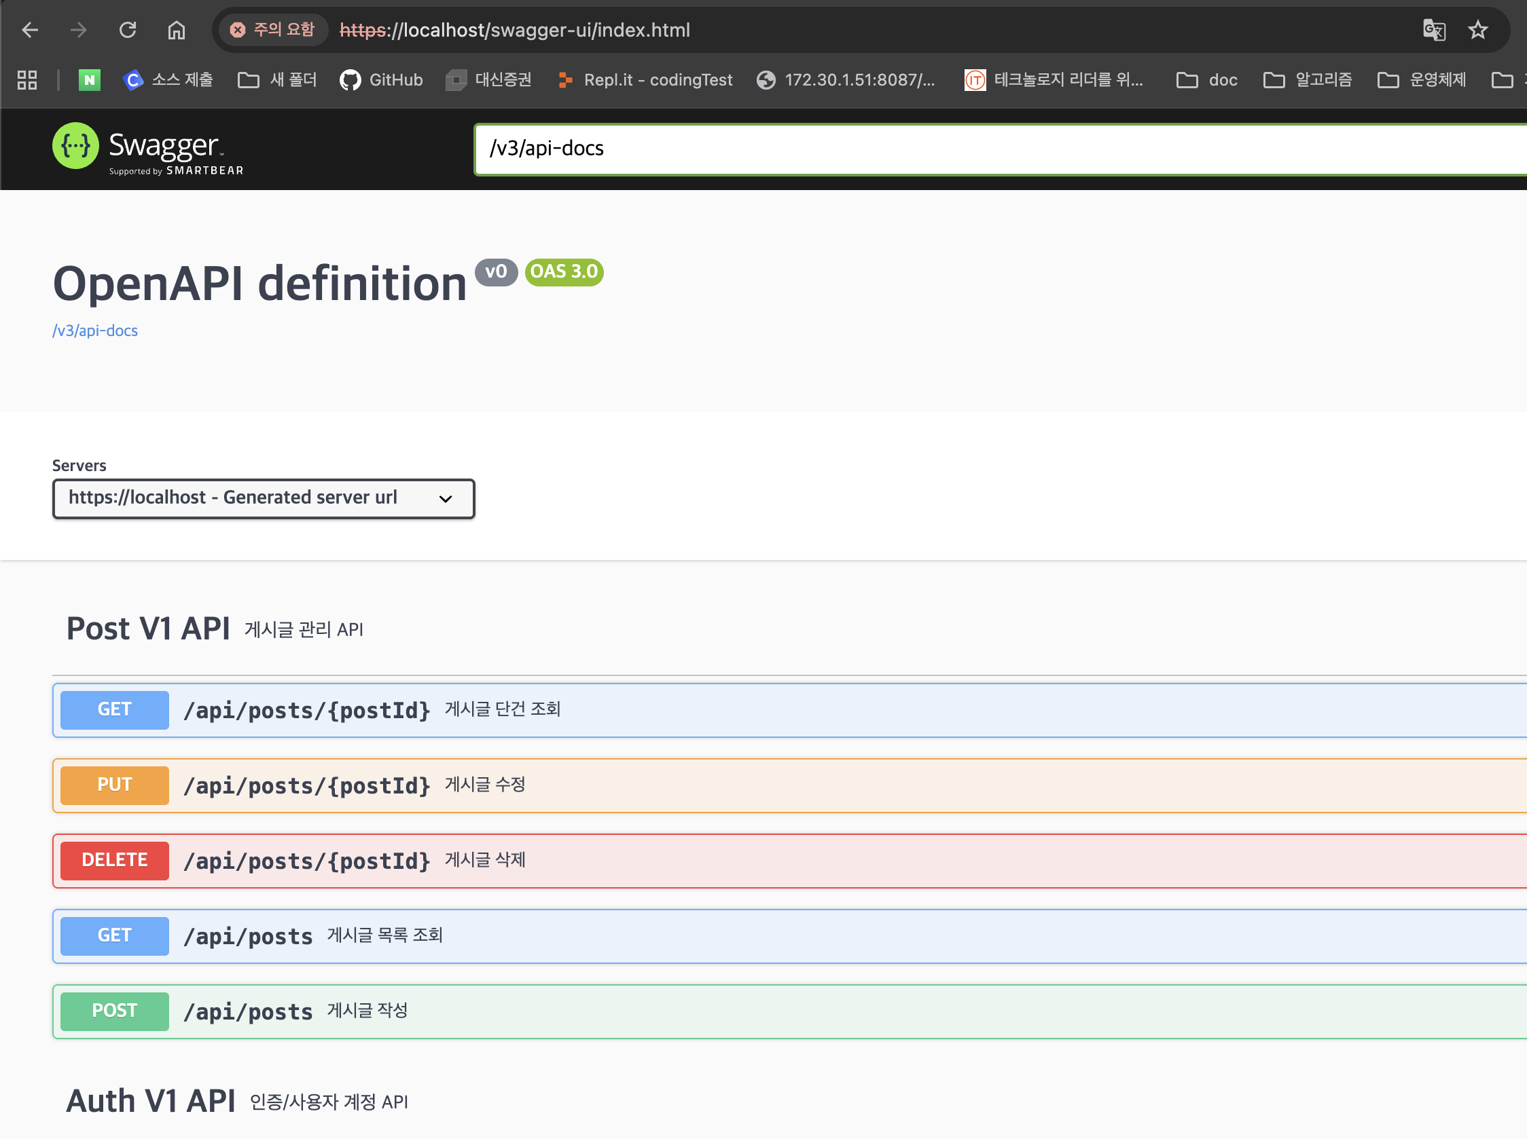Collapse the Auth V1 API section
Screen dimensions: 1527x1139
(x=151, y=1101)
